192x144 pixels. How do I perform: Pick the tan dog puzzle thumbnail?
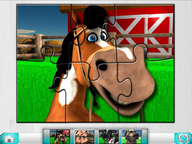132,137
